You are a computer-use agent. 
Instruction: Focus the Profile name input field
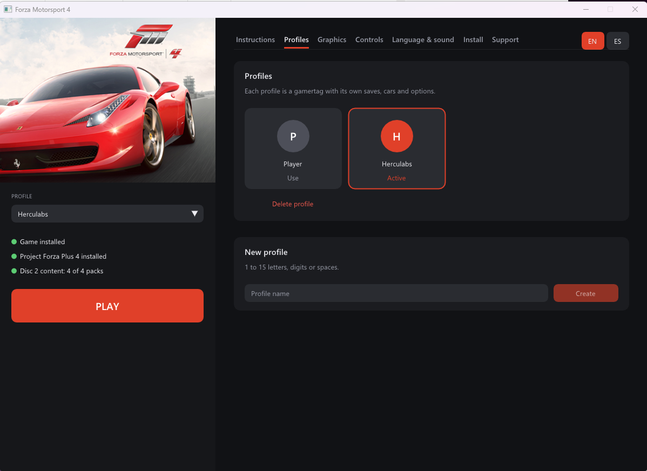point(396,293)
